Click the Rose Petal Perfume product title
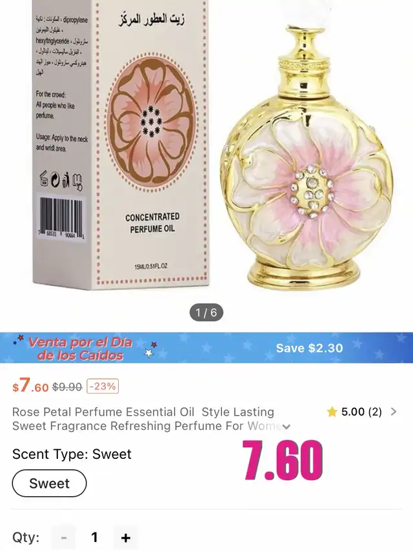This screenshot has width=413, height=551. pos(143,419)
